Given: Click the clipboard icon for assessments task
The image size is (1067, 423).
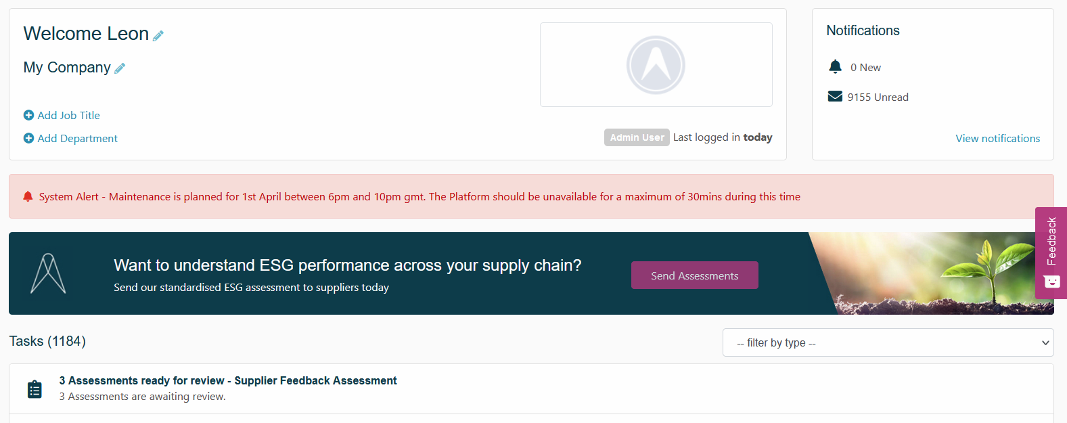Looking at the screenshot, I should point(35,389).
